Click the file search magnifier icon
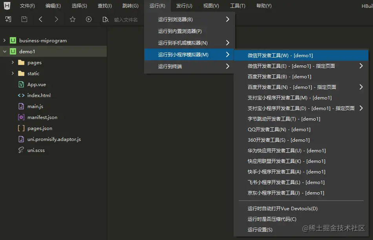 pyautogui.click(x=105, y=20)
